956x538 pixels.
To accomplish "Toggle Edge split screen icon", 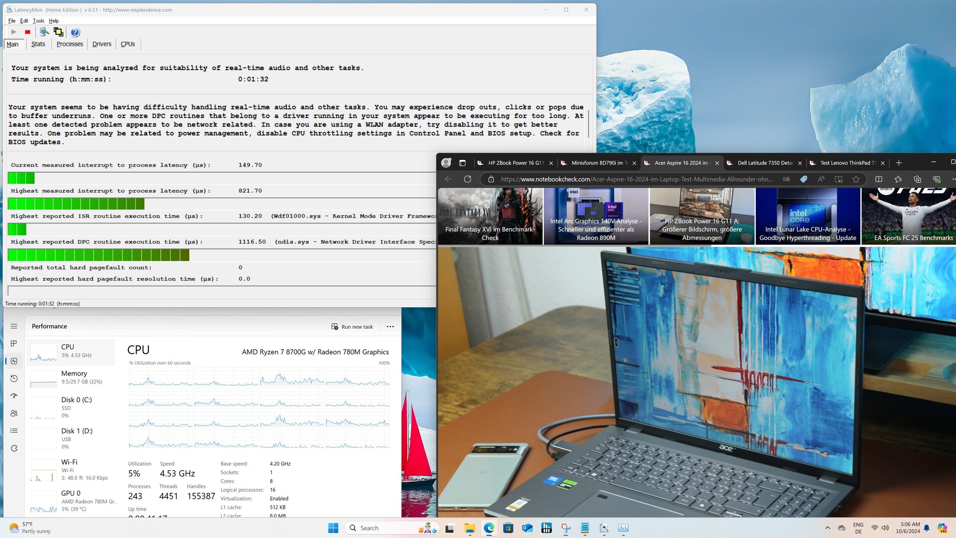I will (879, 179).
